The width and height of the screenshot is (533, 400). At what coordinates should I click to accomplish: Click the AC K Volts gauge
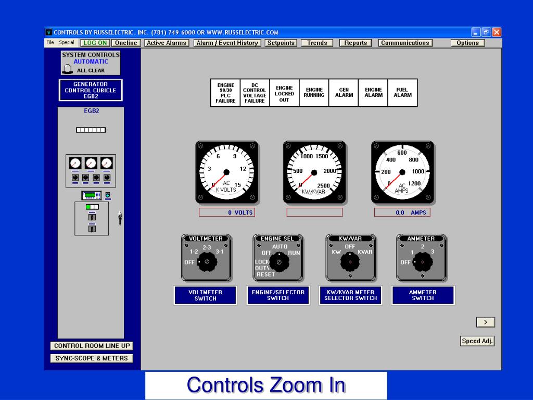pyautogui.click(x=226, y=172)
